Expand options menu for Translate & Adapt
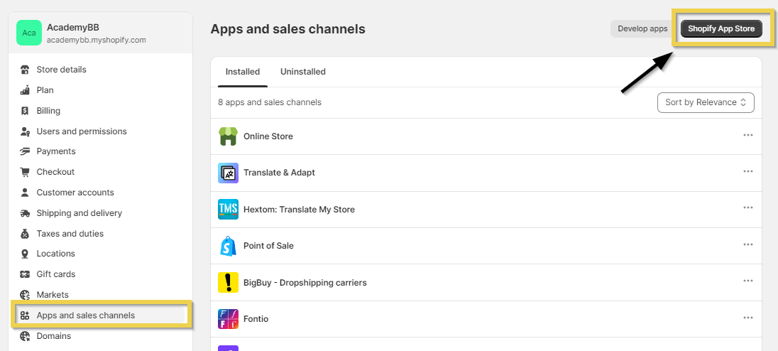 point(747,171)
